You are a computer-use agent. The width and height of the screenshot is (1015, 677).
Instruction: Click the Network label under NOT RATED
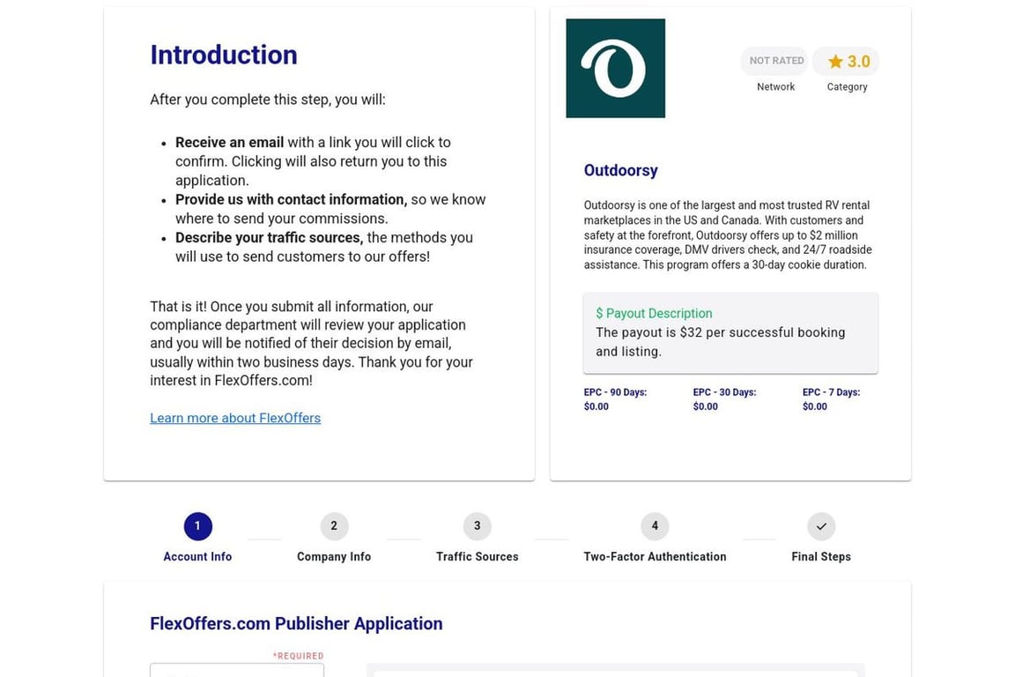pyautogui.click(x=775, y=86)
